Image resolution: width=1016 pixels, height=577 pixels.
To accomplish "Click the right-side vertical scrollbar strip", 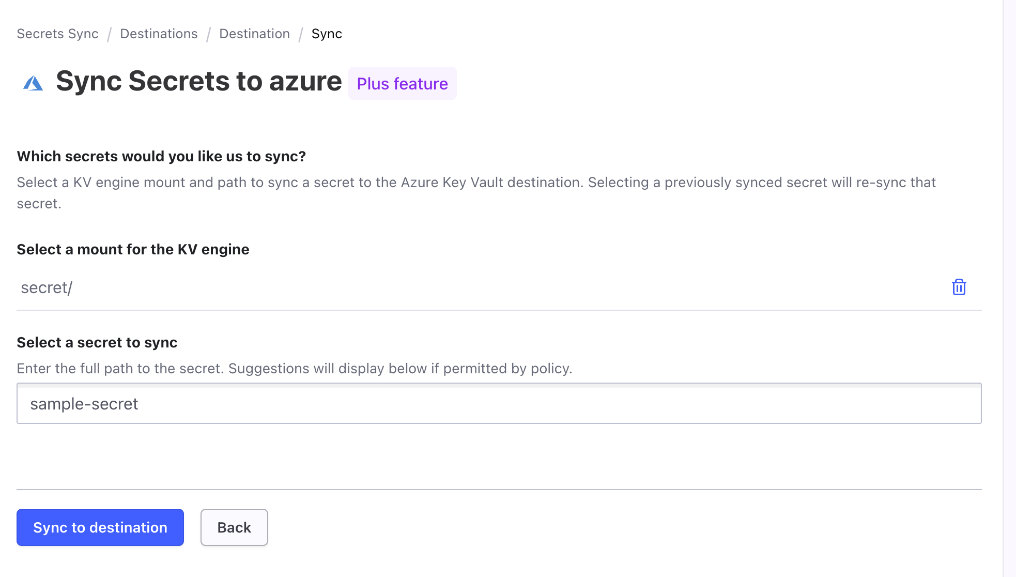I will [1009, 288].
